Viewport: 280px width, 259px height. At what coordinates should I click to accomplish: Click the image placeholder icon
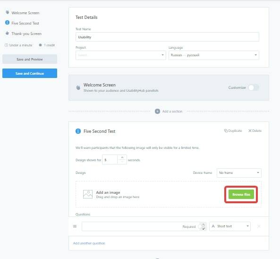click(88, 194)
